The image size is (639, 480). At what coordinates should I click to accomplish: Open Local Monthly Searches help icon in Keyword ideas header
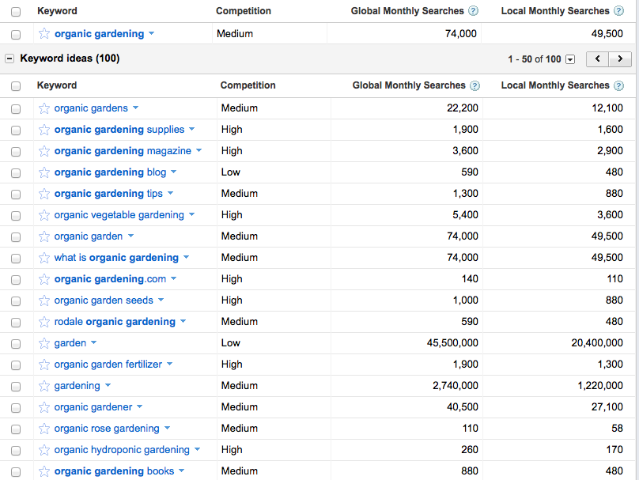pyautogui.click(x=618, y=85)
